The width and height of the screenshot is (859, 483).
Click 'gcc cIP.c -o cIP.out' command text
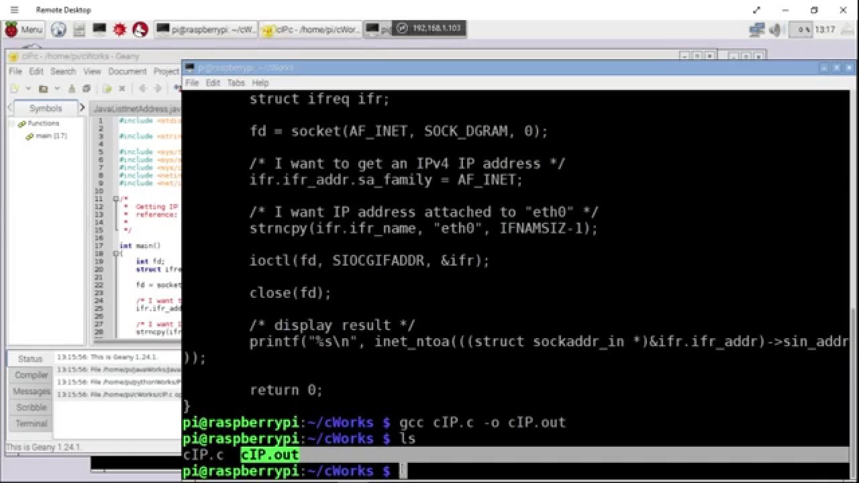point(483,423)
